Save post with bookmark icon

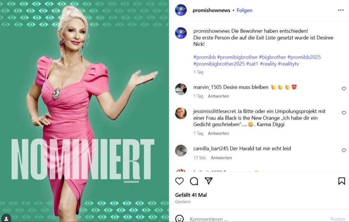[x=341, y=181]
